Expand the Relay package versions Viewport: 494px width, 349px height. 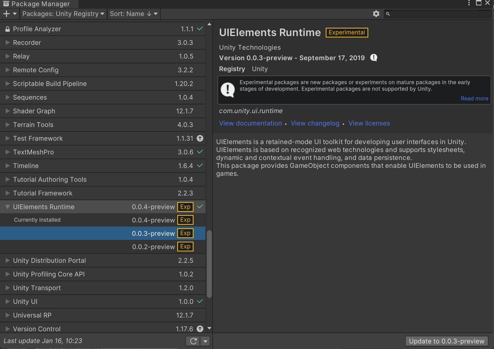pos(8,56)
